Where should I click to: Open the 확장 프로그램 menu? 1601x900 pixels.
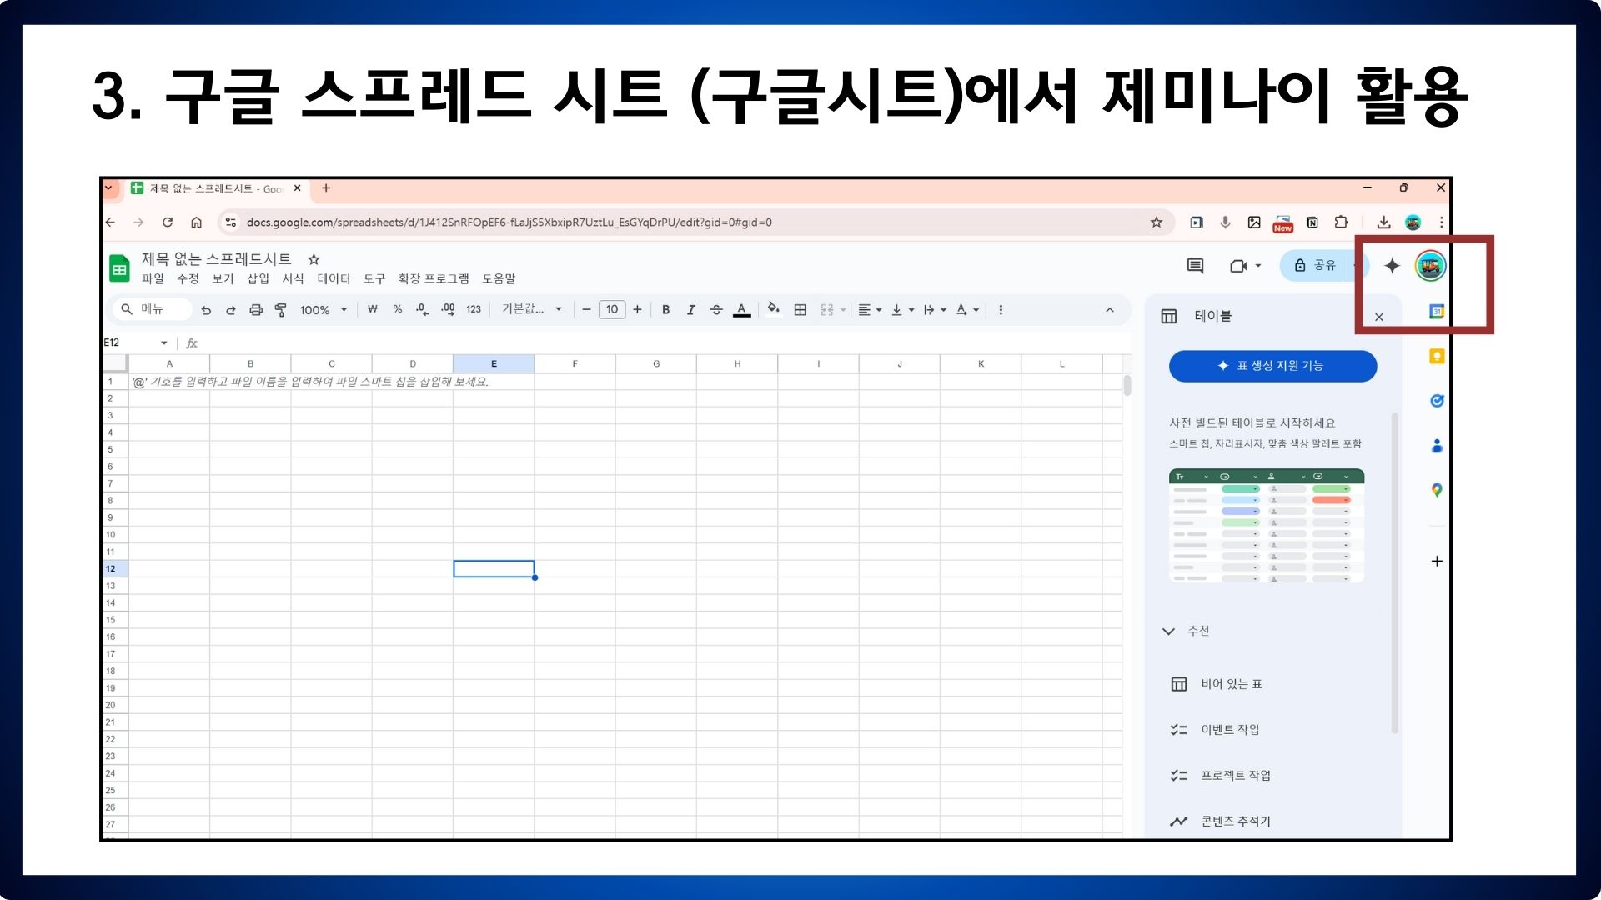433,279
